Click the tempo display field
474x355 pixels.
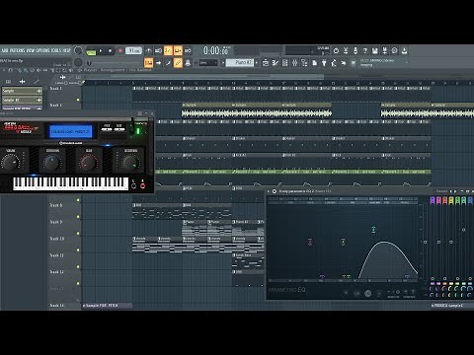coord(133,50)
